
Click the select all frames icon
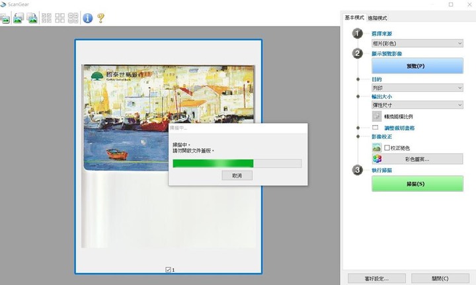click(46, 18)
